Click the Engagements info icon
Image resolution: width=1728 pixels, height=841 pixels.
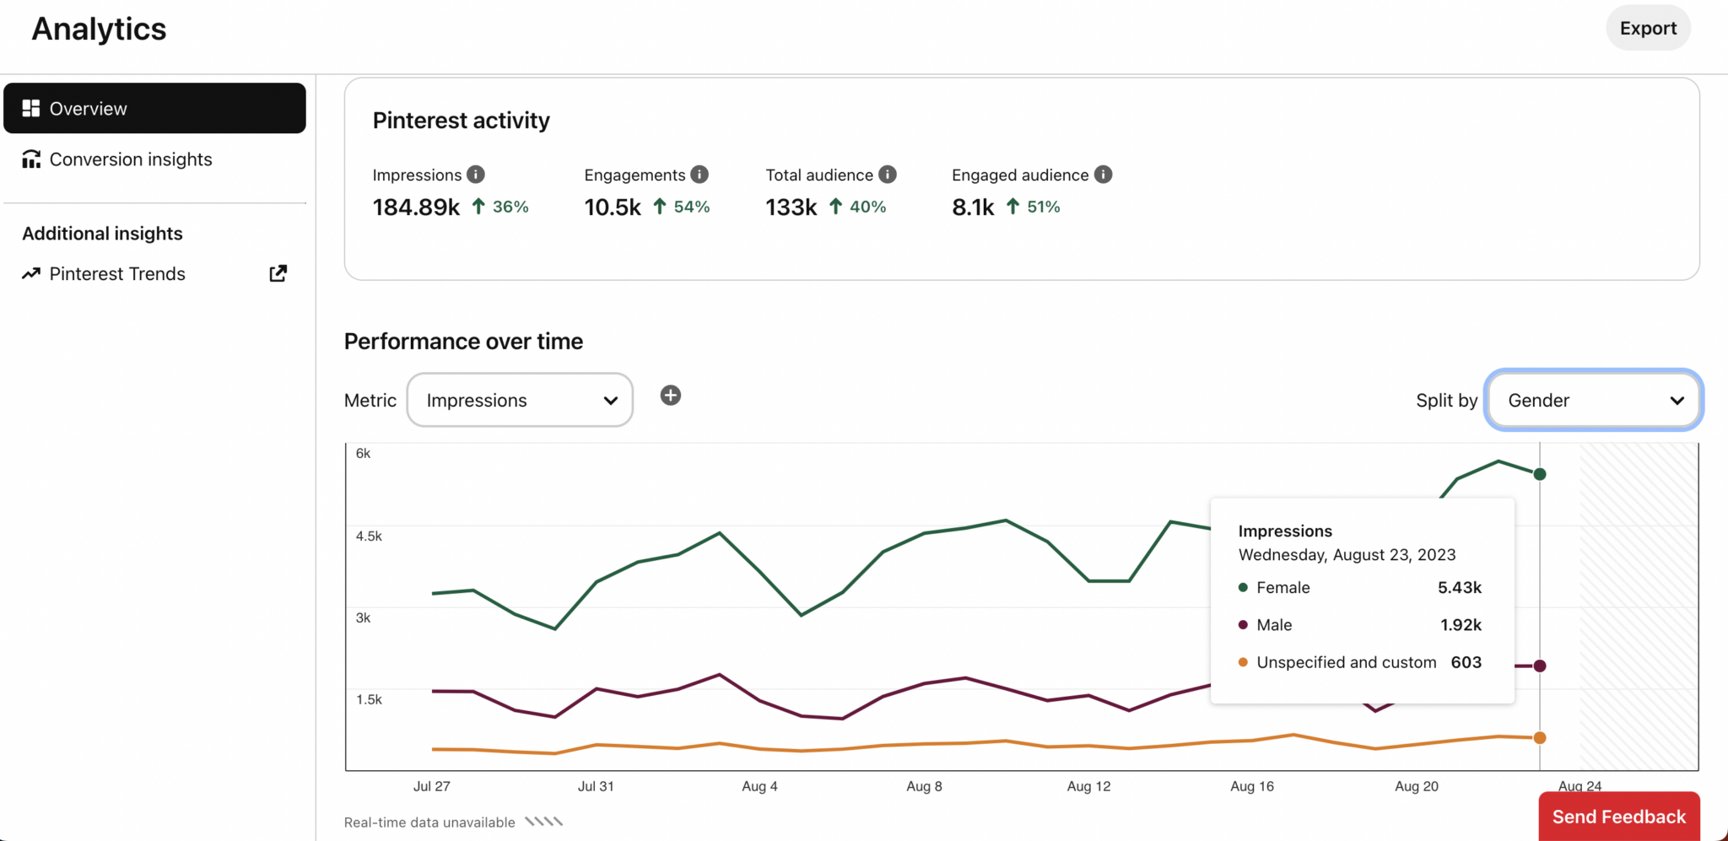point(699,174)
